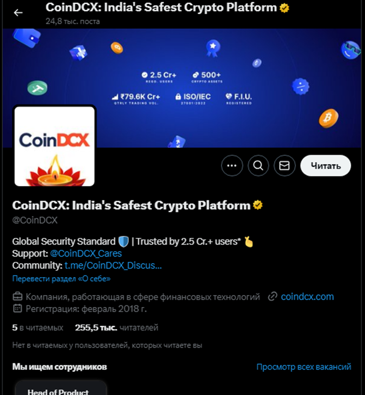Open the CoinDCX profile avatar image

tap(55, 146)
